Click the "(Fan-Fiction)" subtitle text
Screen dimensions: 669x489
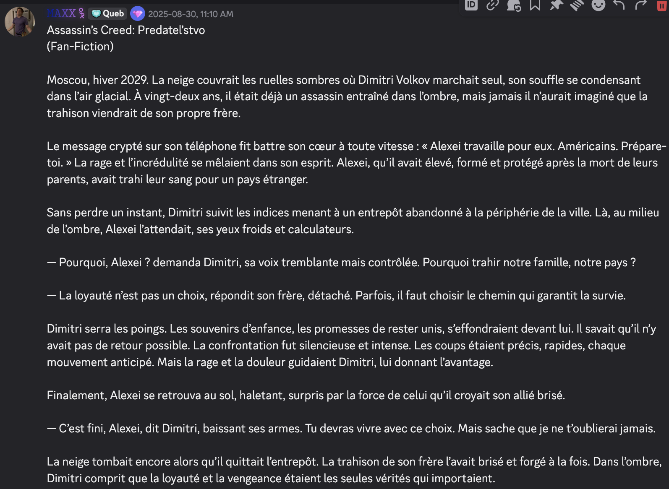point(80,47)
